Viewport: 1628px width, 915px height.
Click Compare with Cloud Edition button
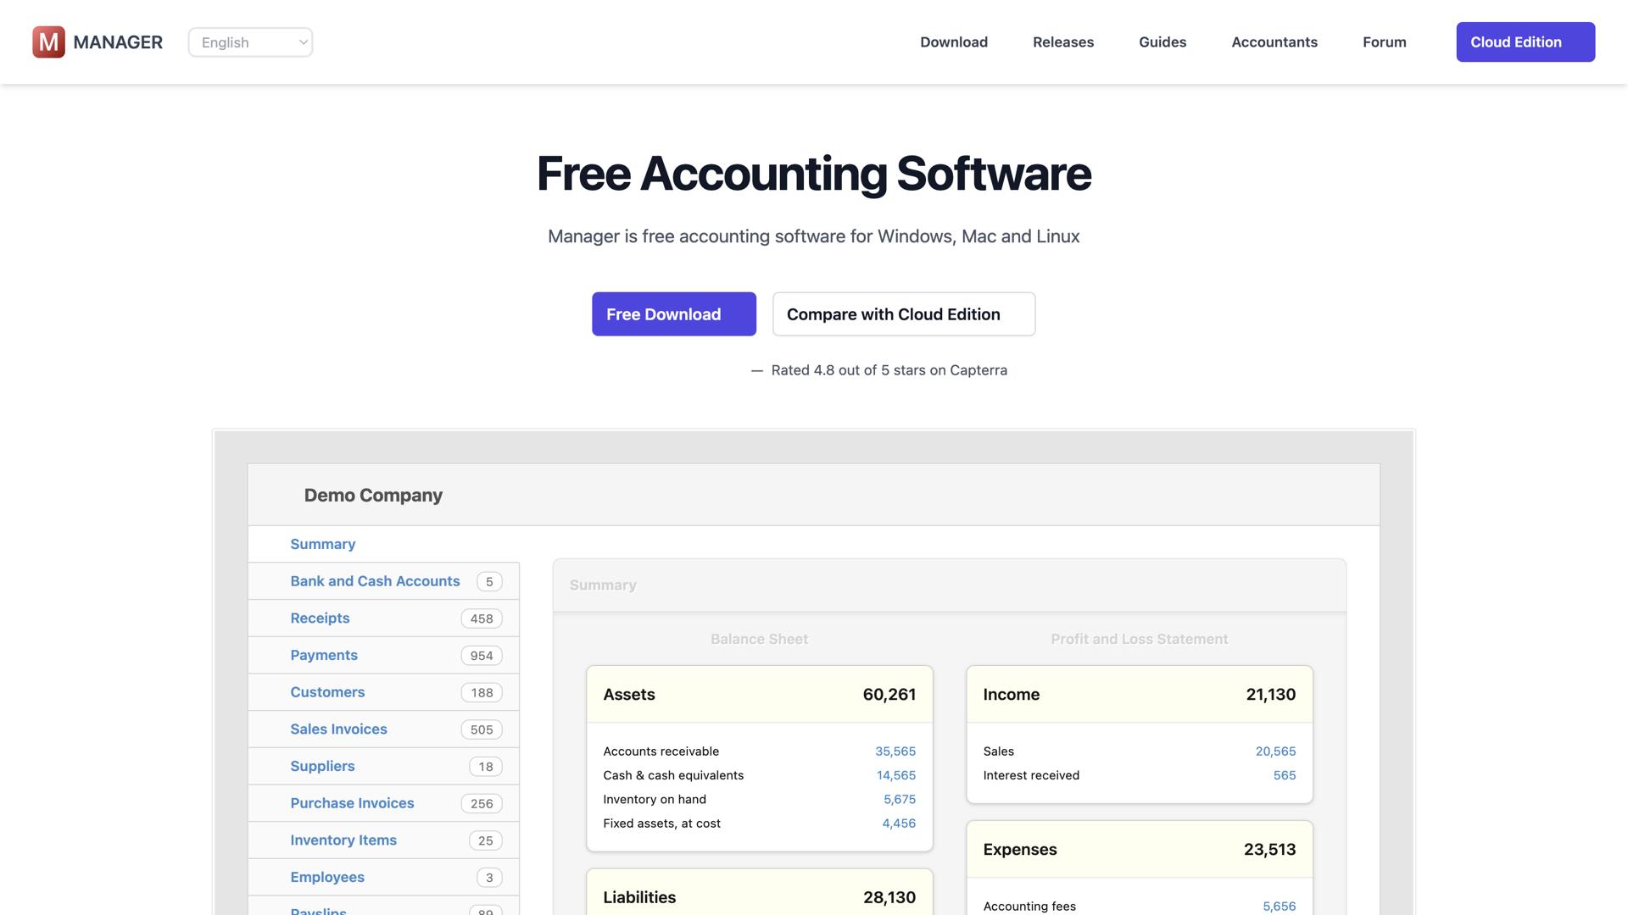(x=904, y=314)
